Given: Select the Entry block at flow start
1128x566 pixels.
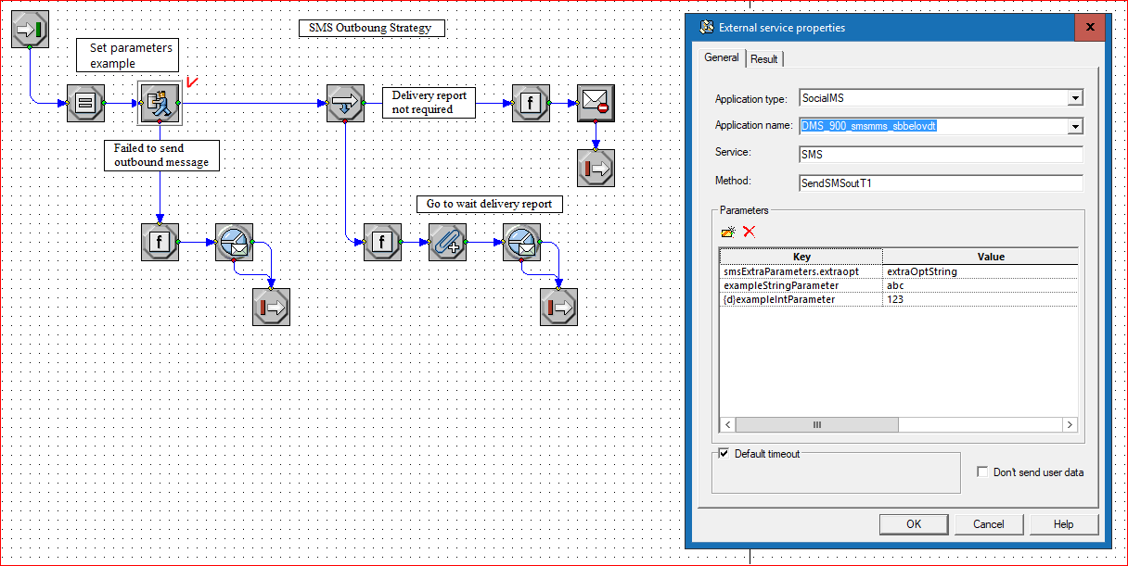Looking at the screenshot, I should [29, 29].
